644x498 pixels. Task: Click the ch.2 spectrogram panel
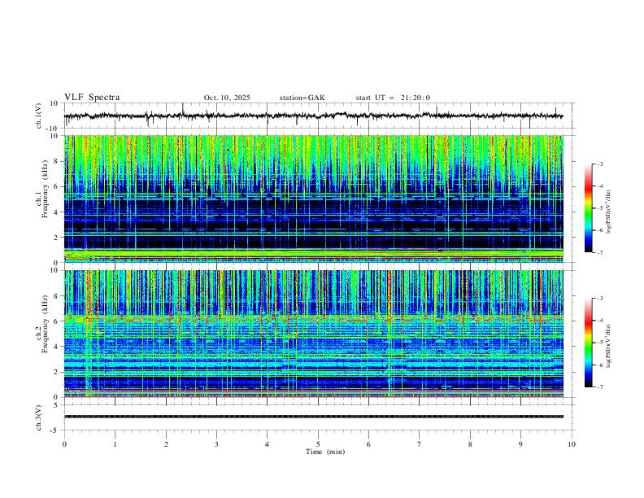tap(314, 334)
